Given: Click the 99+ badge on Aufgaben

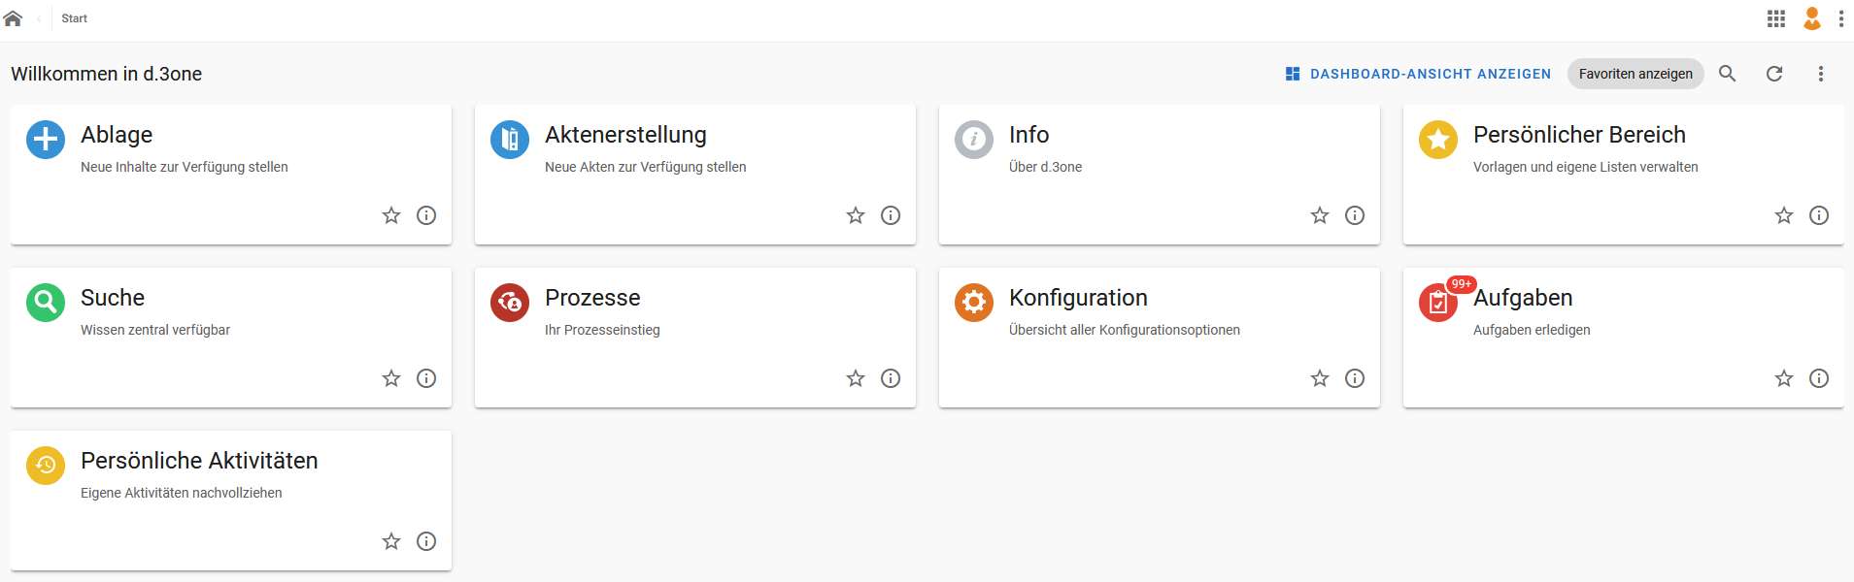Looking at the screenshot, I should click(x=1461, y=284).
